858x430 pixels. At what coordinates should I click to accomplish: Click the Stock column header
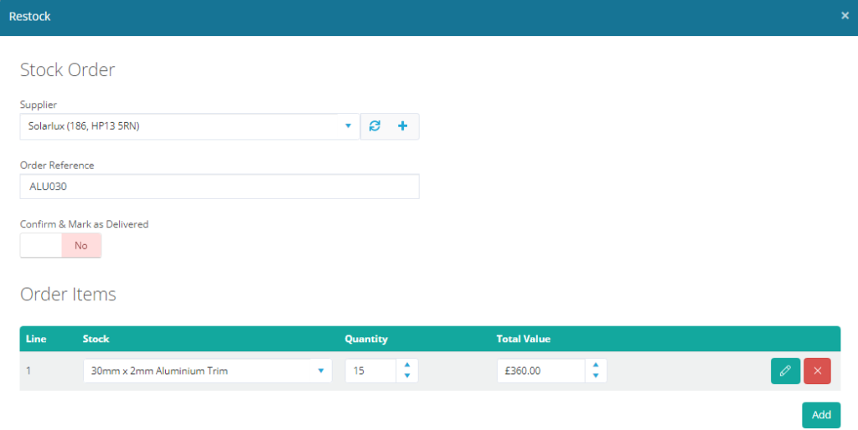tap(96, 339)
